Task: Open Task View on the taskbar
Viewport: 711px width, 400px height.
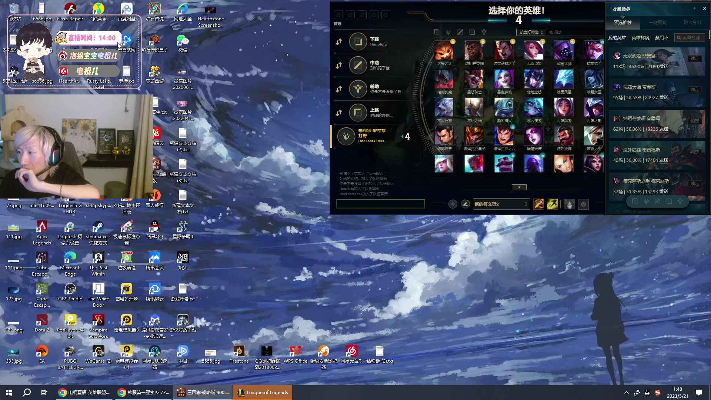Action: click(44, 393)
